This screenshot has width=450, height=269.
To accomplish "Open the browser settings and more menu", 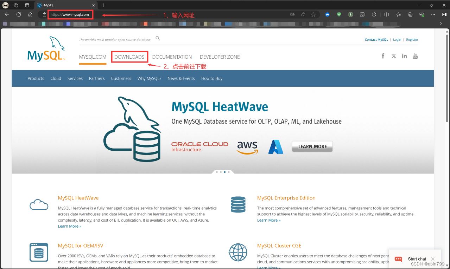I will coord(433,14).
